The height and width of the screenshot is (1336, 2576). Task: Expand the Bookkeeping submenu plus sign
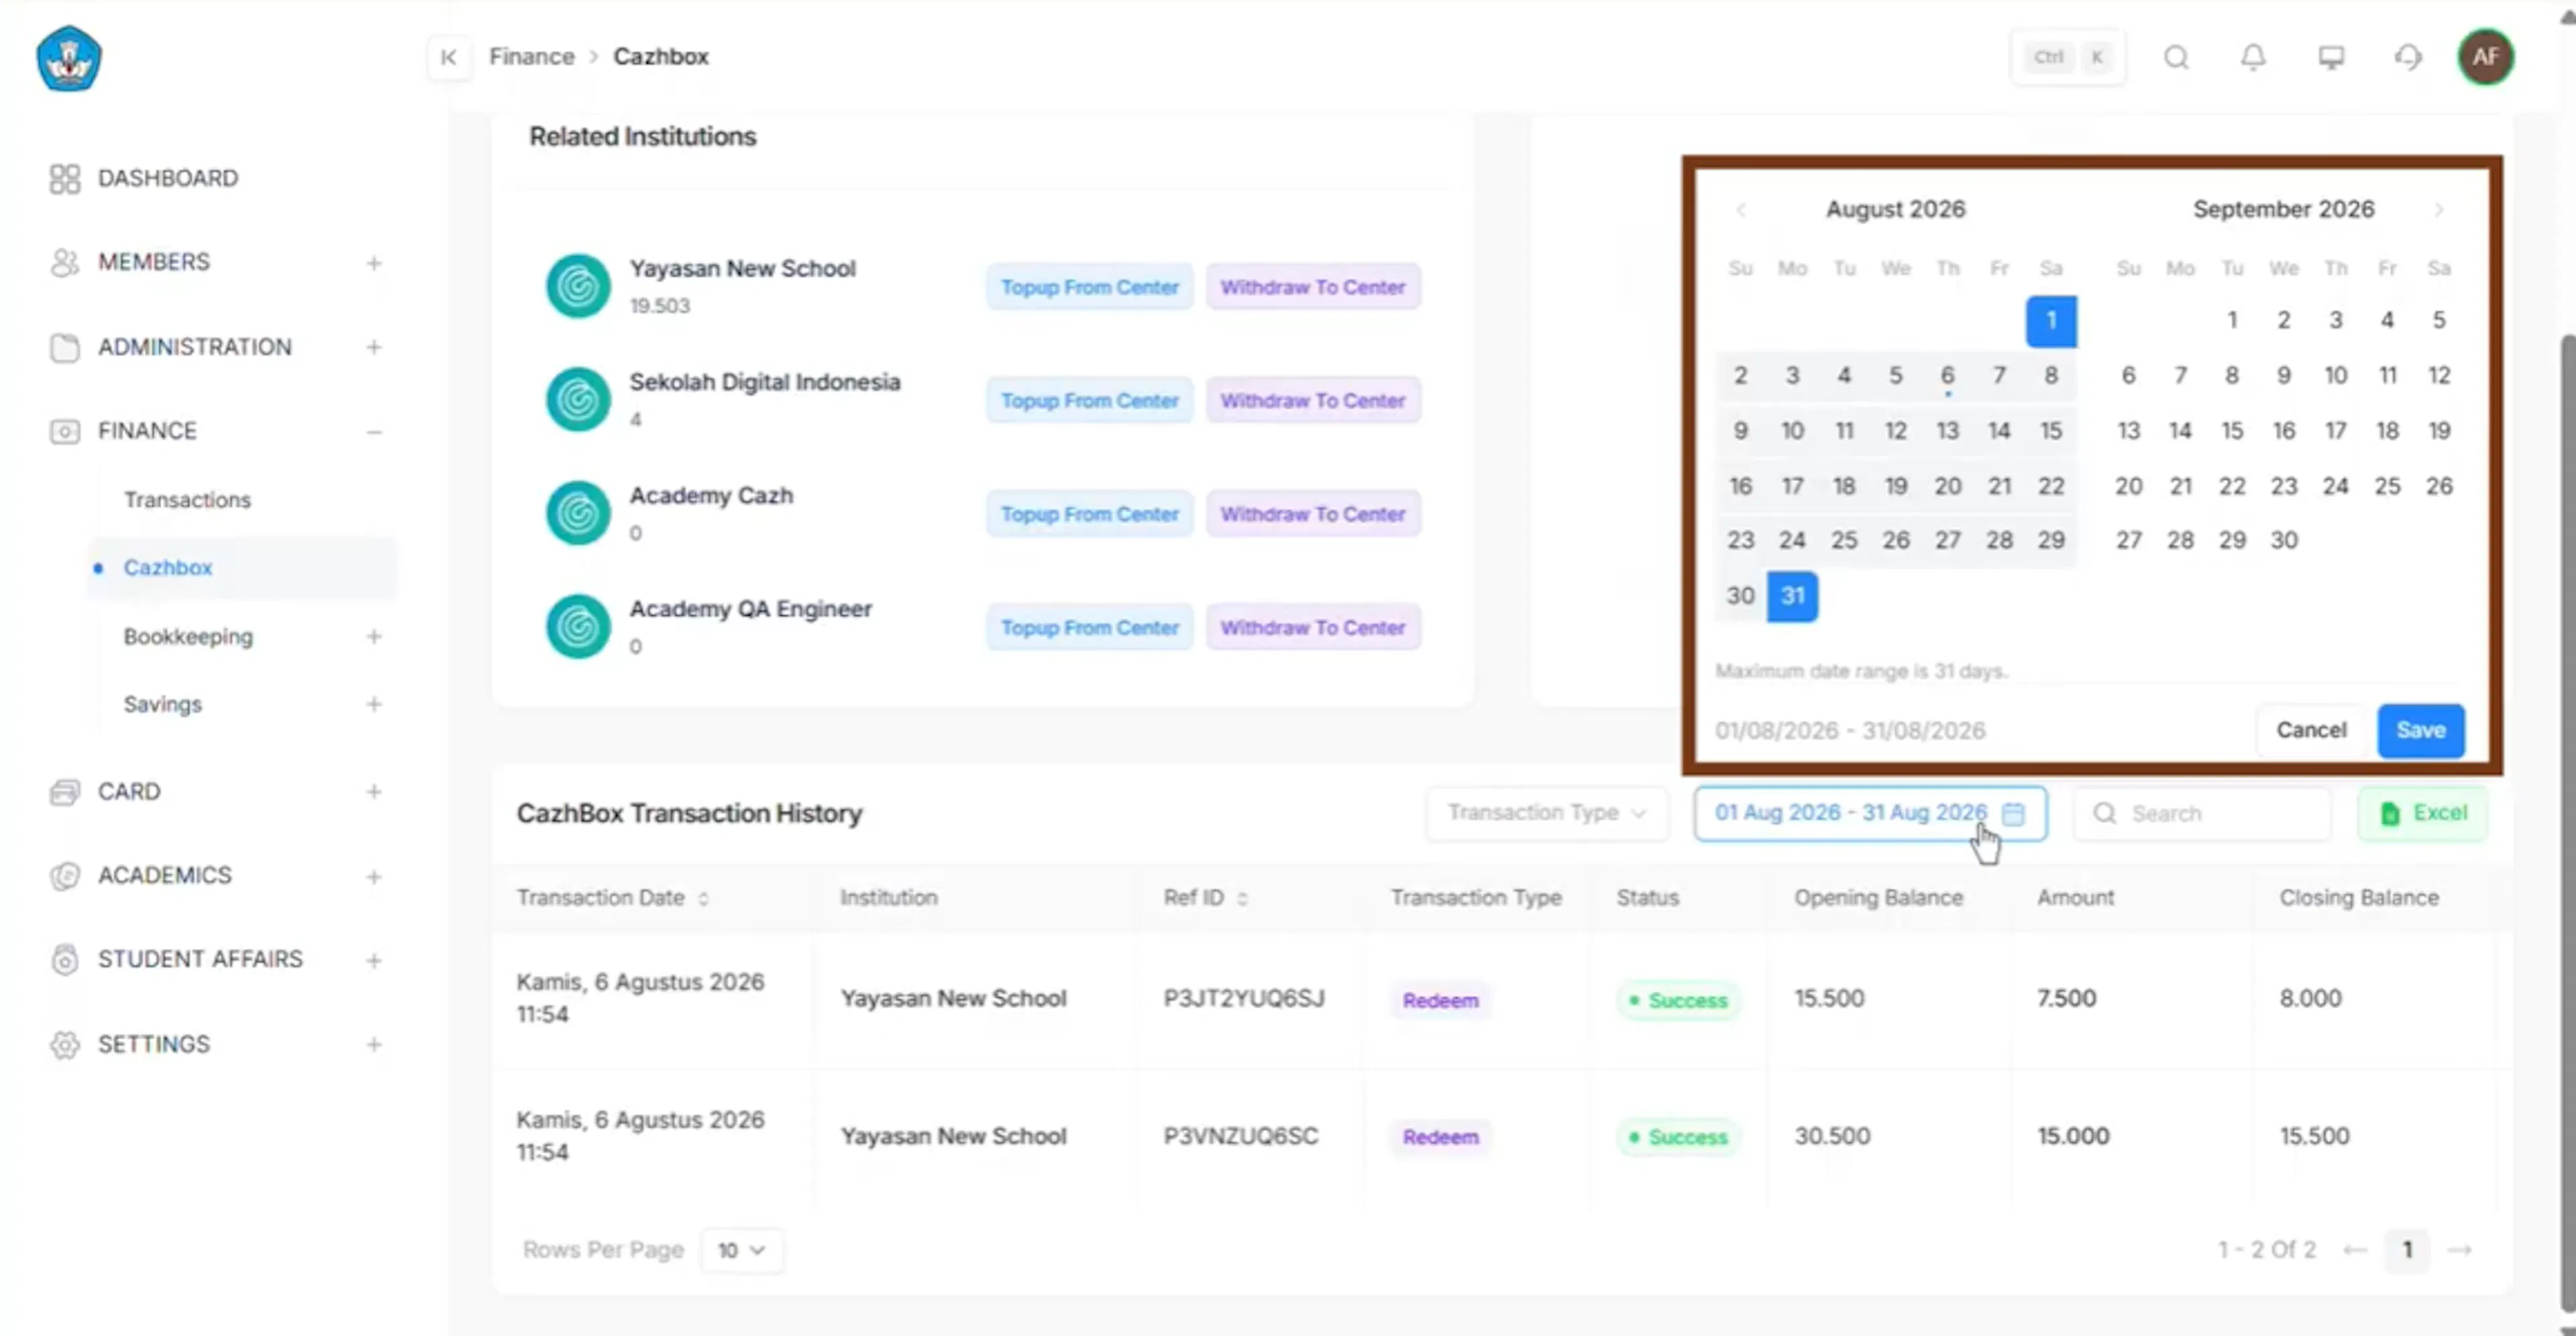(374, 636)
